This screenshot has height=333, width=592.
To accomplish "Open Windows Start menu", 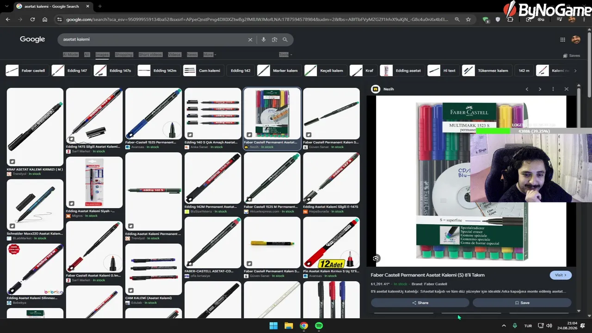I will point(273,326).
